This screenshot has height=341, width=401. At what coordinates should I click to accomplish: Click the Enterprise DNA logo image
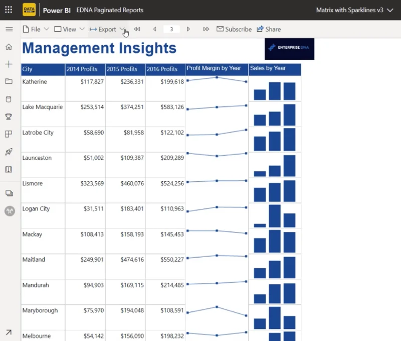coord(289,49)
